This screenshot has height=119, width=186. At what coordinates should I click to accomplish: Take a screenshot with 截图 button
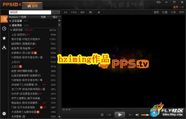point(156,12)
